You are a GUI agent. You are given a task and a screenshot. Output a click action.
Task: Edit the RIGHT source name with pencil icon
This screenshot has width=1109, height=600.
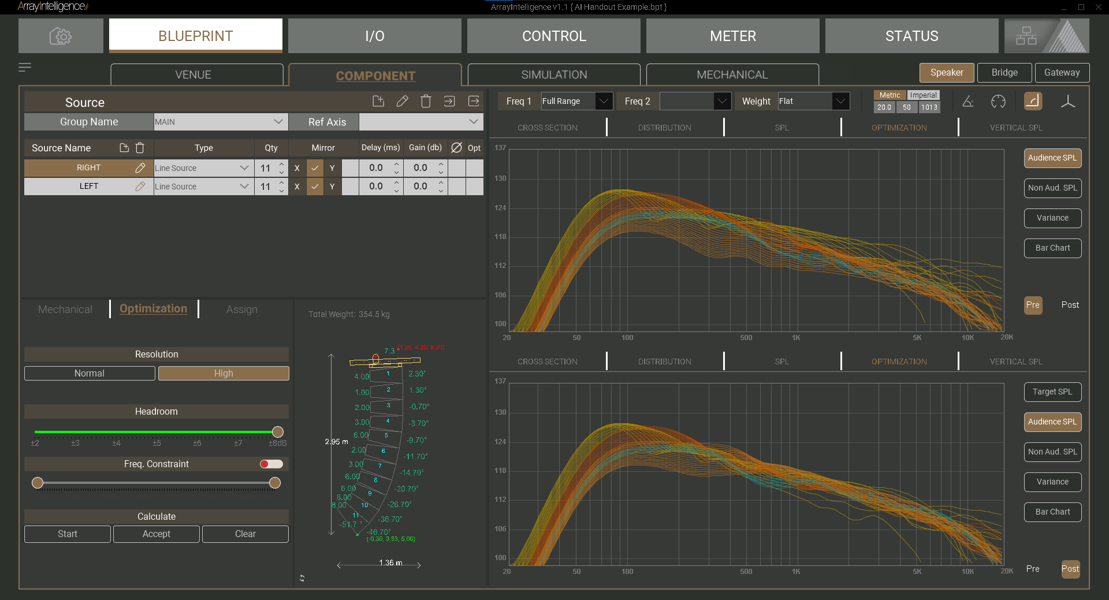point(140,168)
